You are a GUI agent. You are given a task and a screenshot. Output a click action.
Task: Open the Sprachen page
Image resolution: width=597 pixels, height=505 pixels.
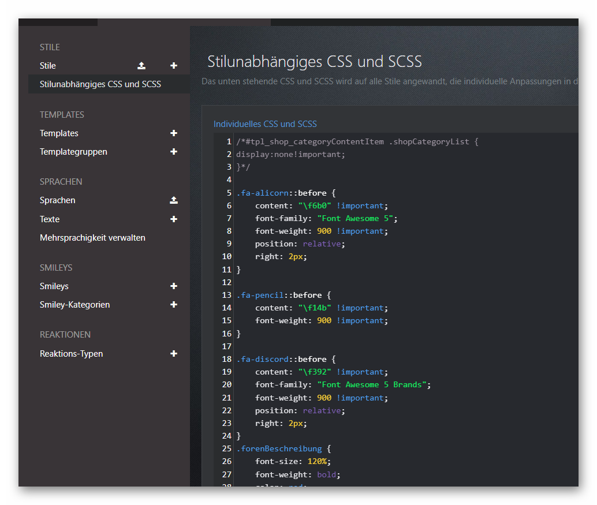(58, 200)
